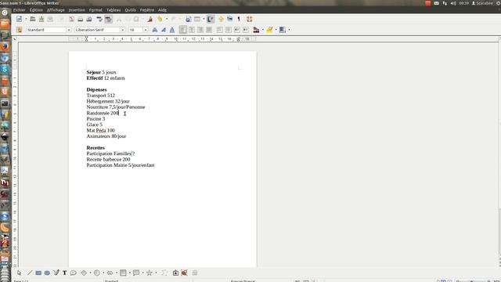Export directly as PDF icon
The height and width of the screenshot is (282, 501).
[x=71, y=19]
